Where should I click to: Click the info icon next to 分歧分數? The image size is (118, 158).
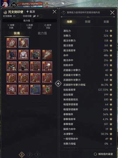[x=41, y=16]
